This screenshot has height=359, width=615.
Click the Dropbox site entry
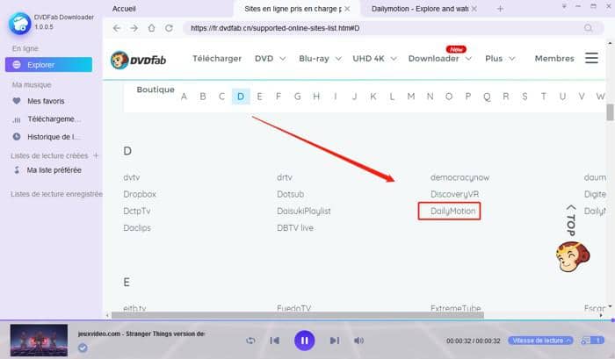(140, 194)
